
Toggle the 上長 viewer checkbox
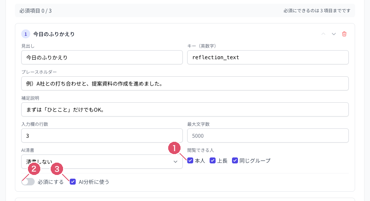(x=212, y=160)
